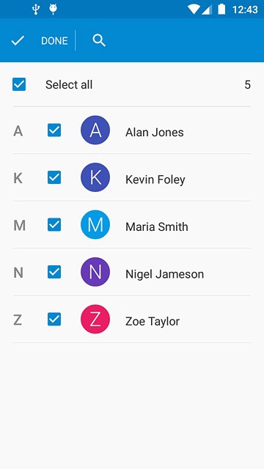Tap the Zoe Taylor contact name

pos(153,322)
